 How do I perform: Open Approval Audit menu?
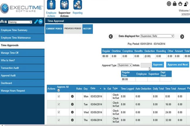22,76
